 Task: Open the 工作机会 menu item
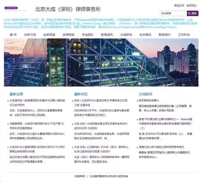(x=184, y=35)
